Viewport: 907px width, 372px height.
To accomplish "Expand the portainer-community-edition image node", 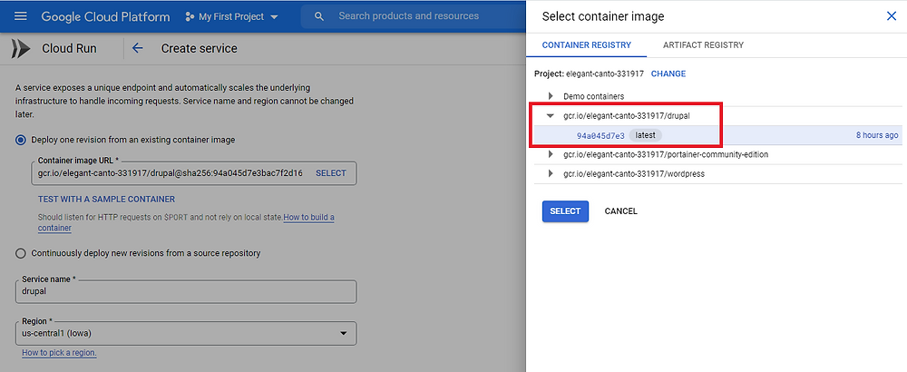I will 551,154.
